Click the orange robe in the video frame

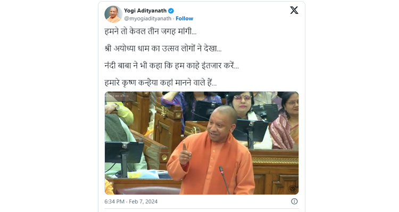[211, 167]
